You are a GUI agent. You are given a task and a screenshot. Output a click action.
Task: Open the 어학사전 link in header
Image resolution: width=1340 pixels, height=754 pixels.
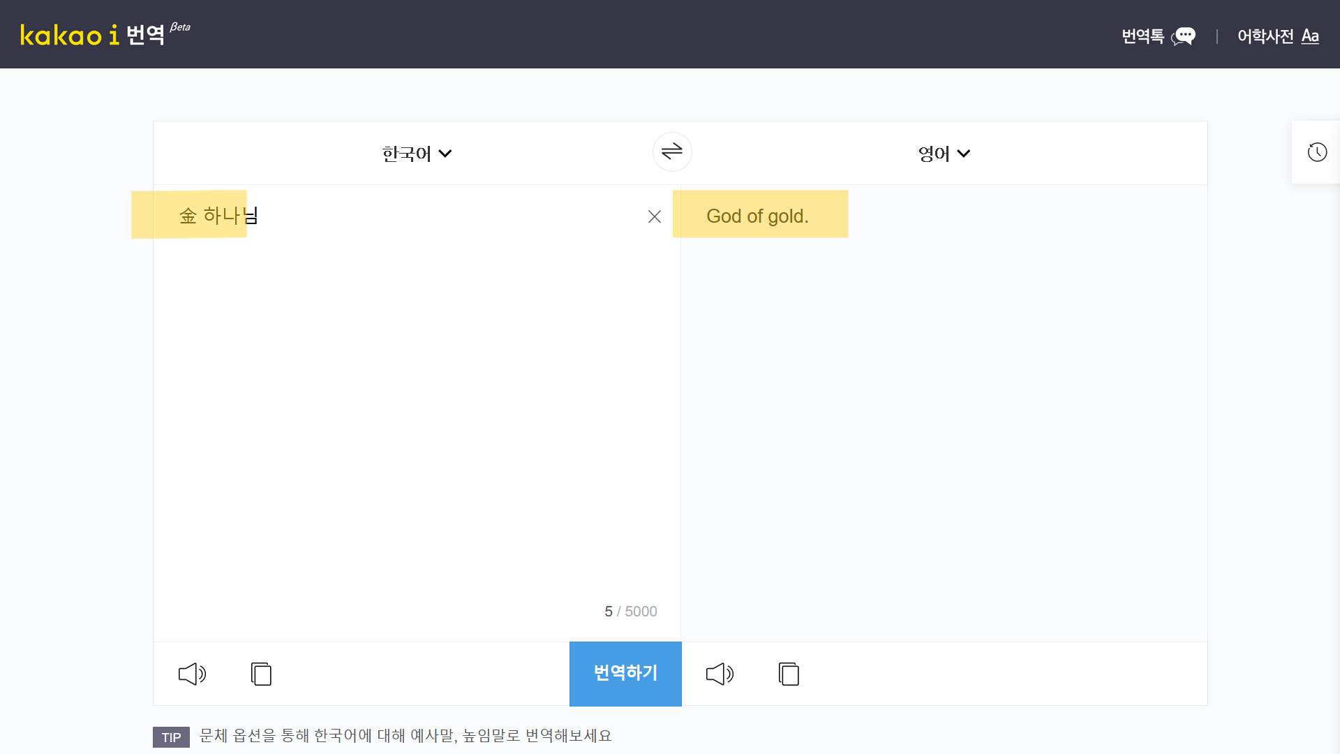(1265, 36)
